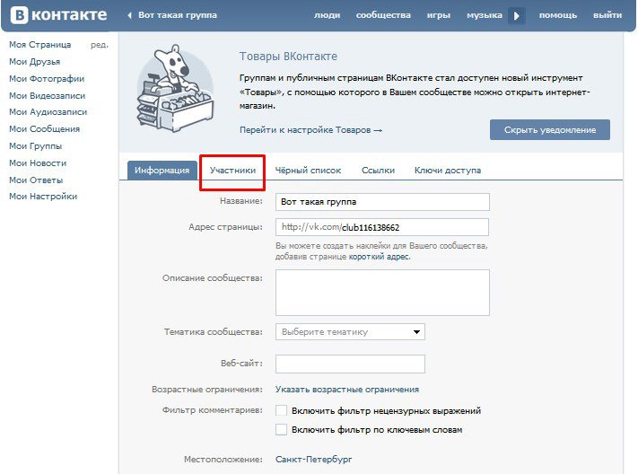The width and height of the screenshot is (638, 474).
Task: Select the Информация tab
Action: [162, 171]
